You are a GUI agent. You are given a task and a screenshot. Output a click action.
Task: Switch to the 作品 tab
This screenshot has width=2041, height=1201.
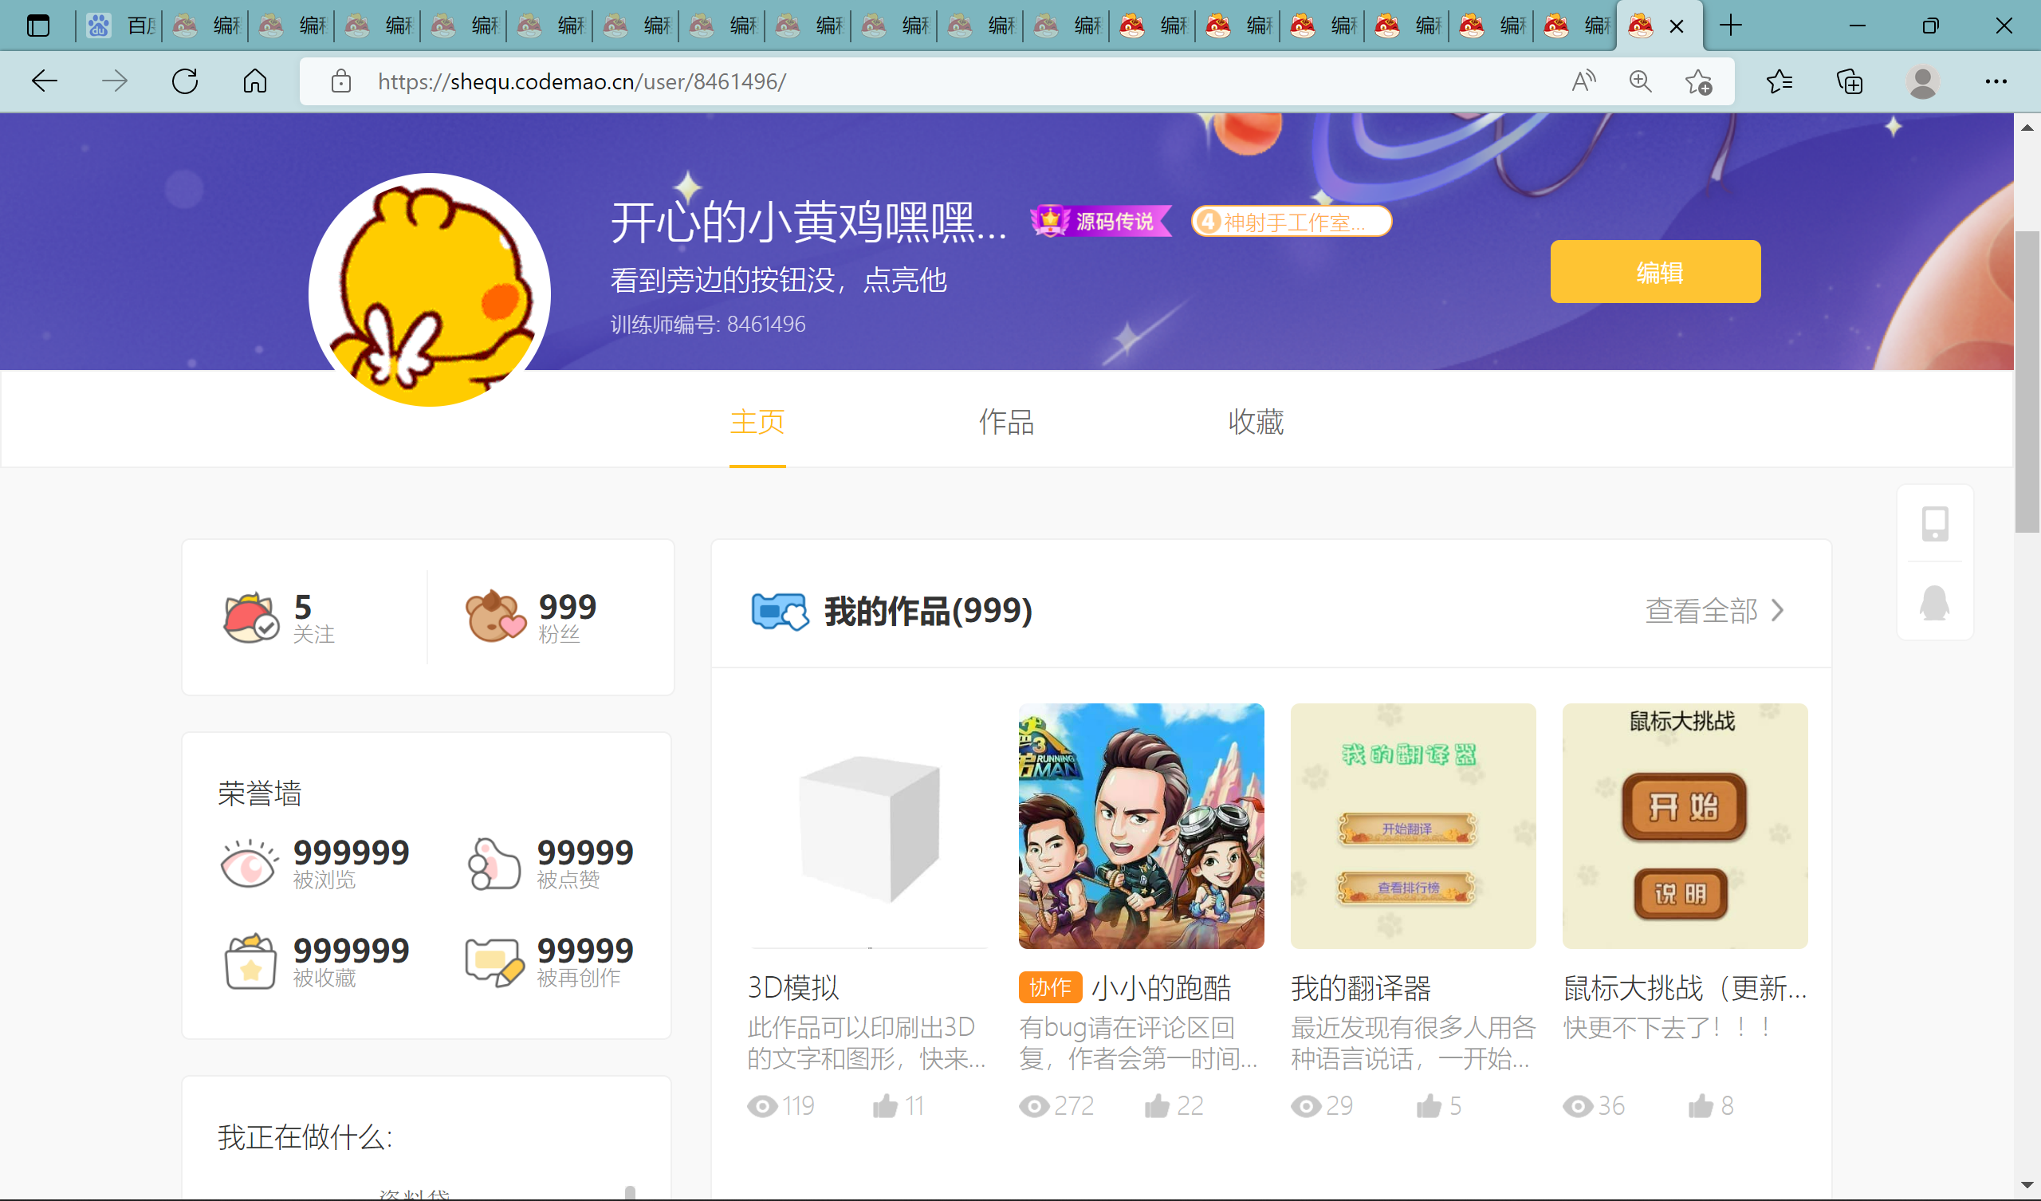point(1006,422)
